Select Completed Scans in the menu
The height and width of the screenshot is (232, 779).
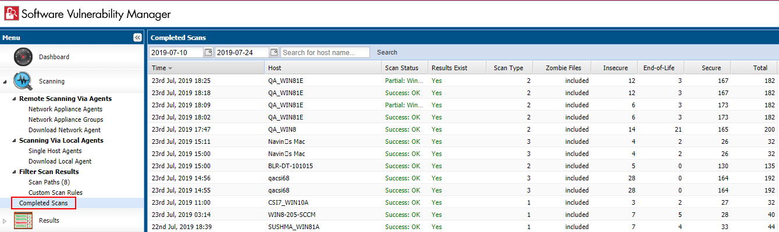(x=43, y=203)
